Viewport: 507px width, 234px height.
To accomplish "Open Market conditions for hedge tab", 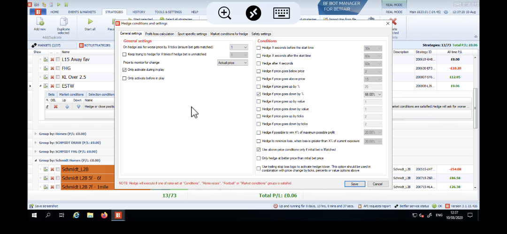I will (x=229, y=34).
